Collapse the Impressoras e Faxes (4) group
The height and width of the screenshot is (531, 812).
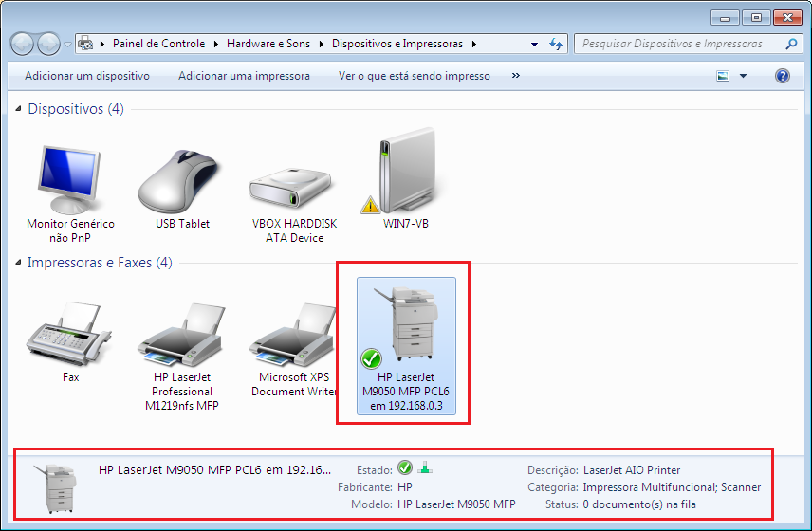18,263
